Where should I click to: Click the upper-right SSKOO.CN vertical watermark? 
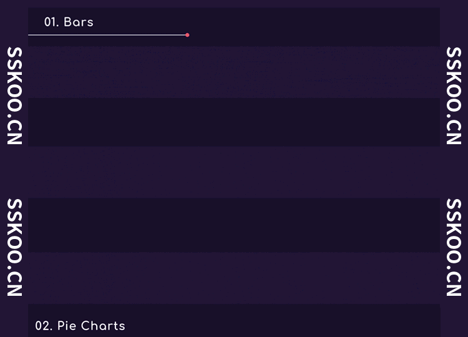click(454, 95)
